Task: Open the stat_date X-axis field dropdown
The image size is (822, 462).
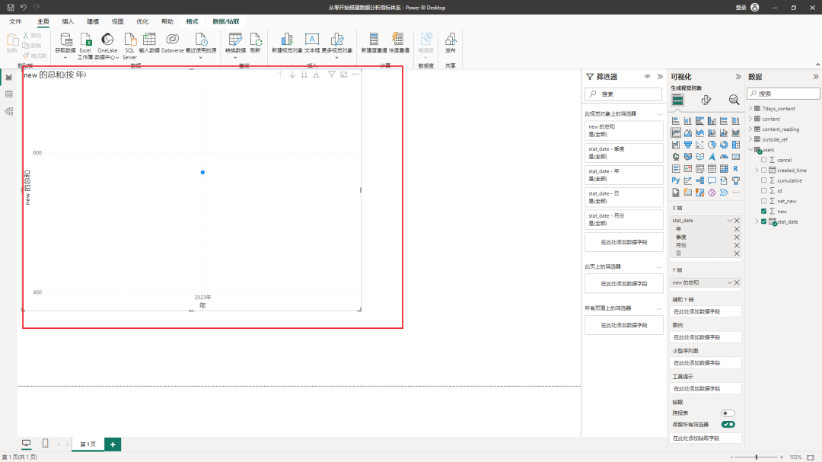Action: tap(730, 220)
